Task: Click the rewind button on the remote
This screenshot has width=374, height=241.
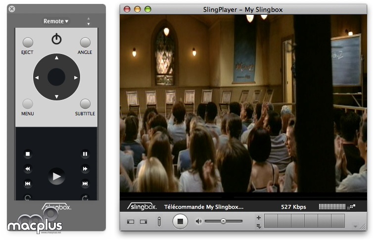Action: 28,169
